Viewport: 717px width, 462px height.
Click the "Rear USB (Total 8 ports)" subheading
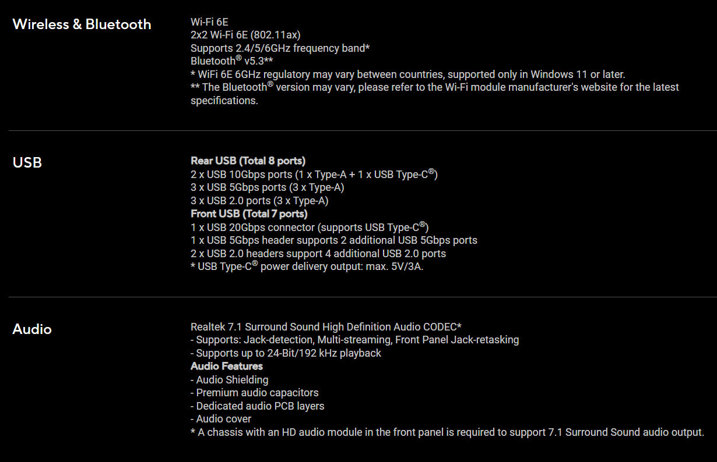(x=248, y=161)
